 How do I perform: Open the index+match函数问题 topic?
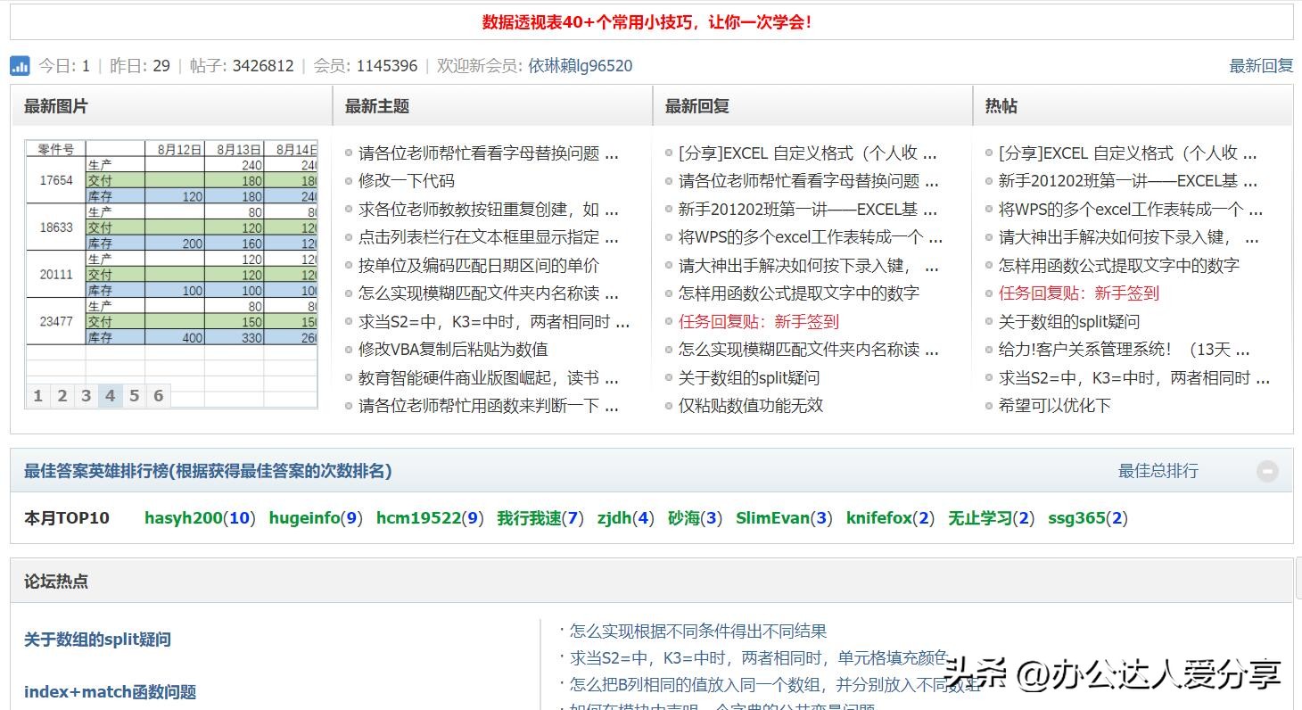[110, 690]
